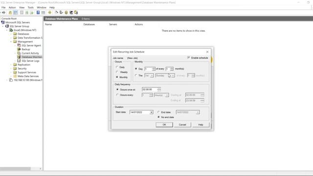Viewport: 313px width, 176px height.
Task: Click the Name column header
Action: click(48, 24)
